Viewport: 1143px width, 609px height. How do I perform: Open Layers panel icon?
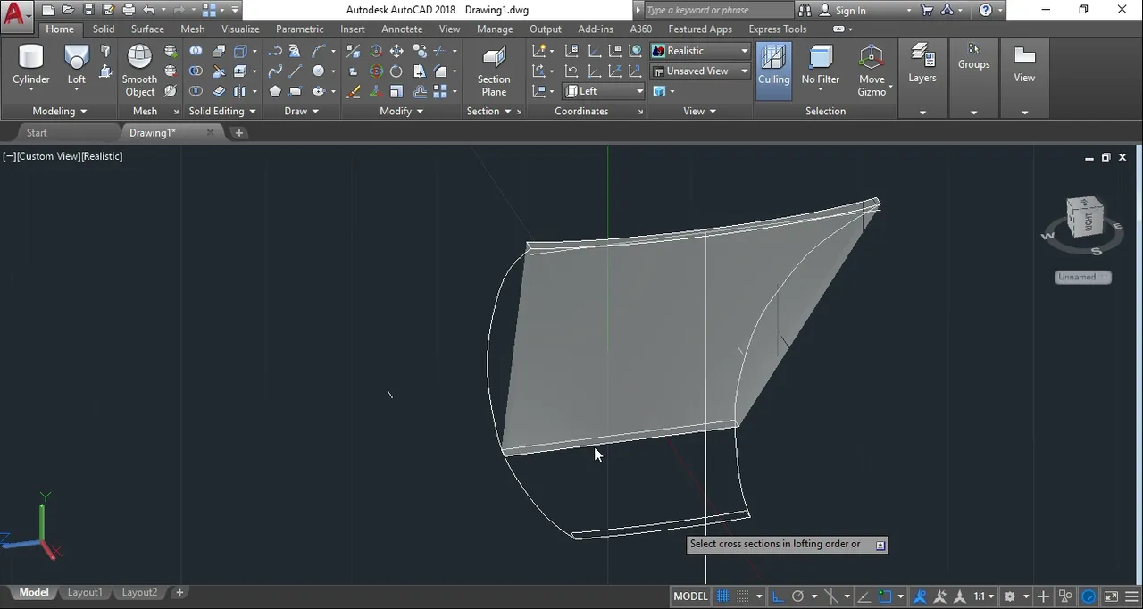tap(922, 55)
